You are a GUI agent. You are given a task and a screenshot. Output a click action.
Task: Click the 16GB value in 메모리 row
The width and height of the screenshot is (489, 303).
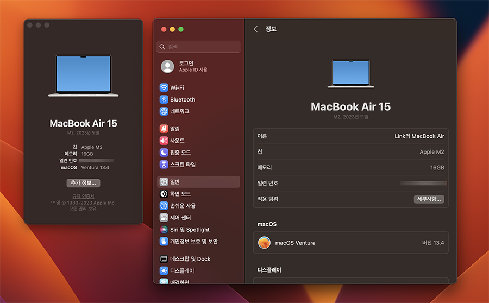(437, 168)
